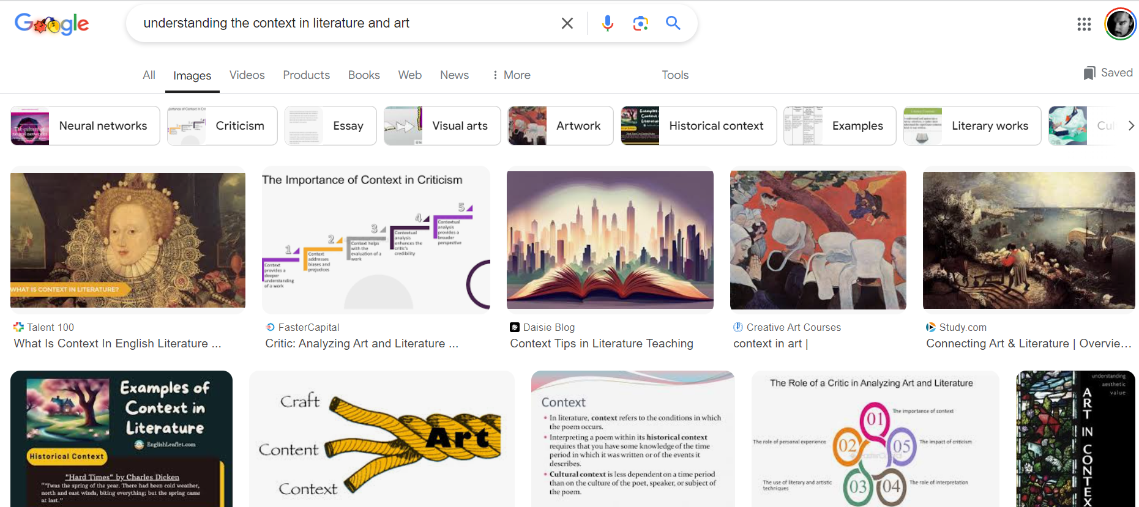Start a voice search with the microphone
This screenshot has width=1139, height=507.
point(607,23)
